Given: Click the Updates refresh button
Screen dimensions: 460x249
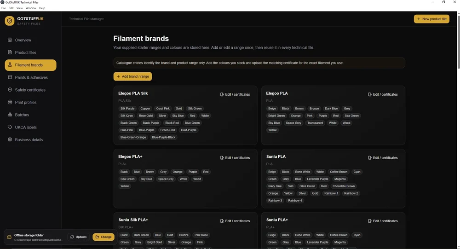Looking at the screenshot, I should click(x=78, y=237).
